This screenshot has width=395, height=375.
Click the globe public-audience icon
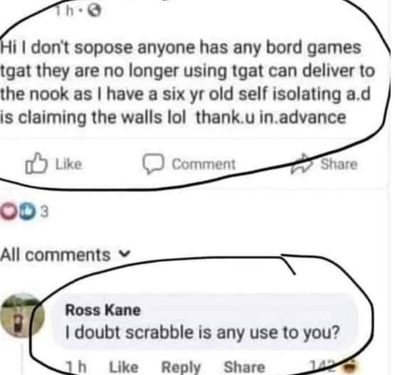click(95, 11)
